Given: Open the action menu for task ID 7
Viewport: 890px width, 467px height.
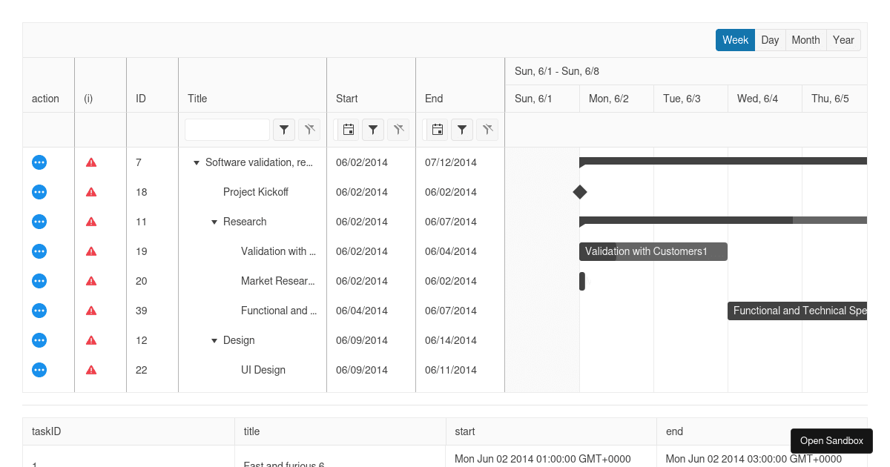Looking at the screenshot, I should 39,162.
